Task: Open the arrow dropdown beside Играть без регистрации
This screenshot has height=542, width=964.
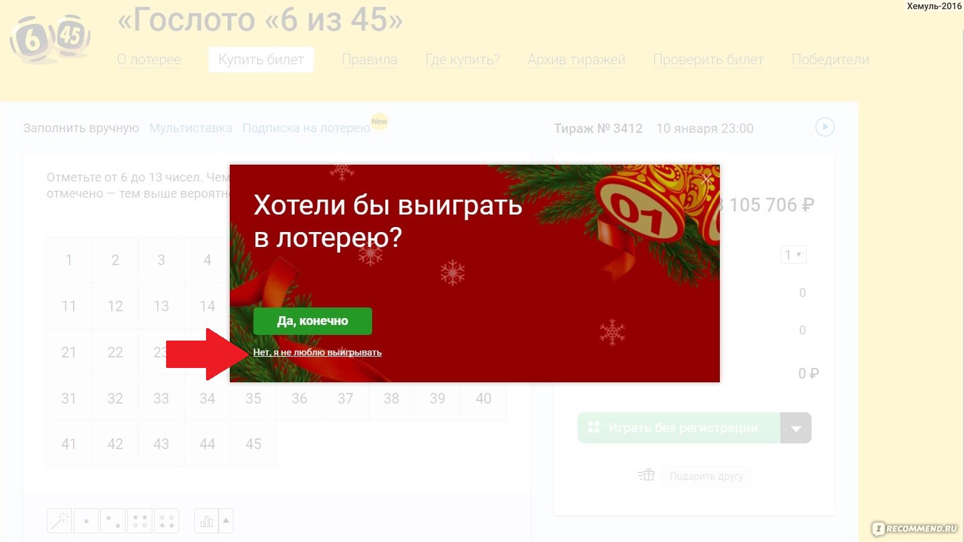Action: pyautogui.click(x=796, y=428)
